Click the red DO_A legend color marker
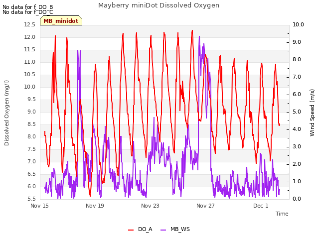The image size is (319, 239). pos(131,230)
